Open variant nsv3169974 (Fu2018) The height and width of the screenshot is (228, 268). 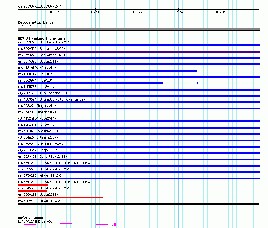35,80
